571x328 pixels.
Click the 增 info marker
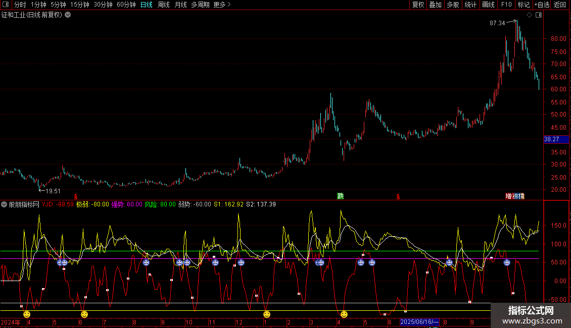click(508, 196)
